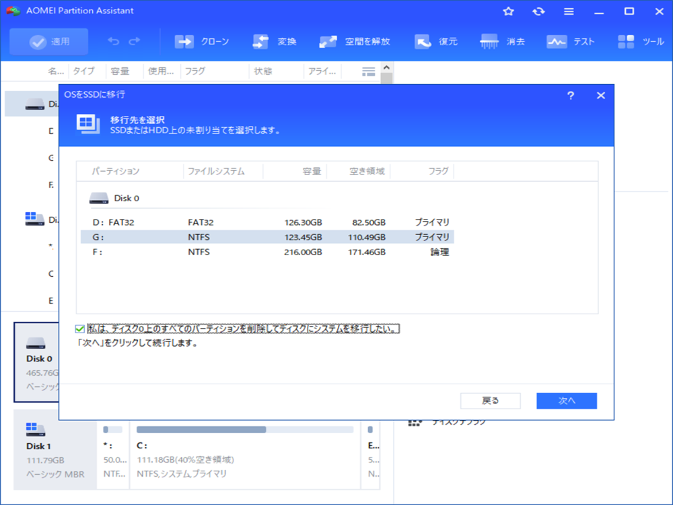Click Back (戻る) button
The image size is (673, 505).
point(491,401)
